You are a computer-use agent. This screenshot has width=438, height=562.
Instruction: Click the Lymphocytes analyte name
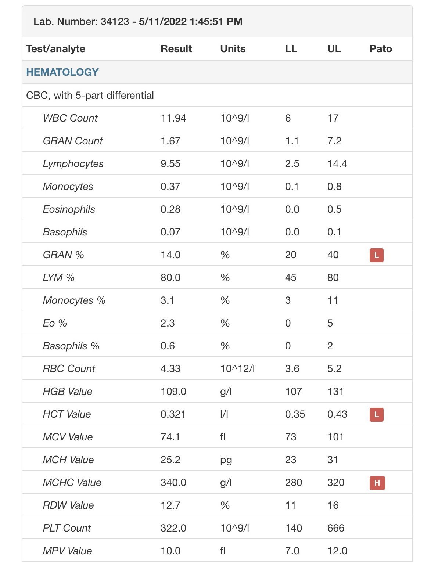click(x=73, y=164)
